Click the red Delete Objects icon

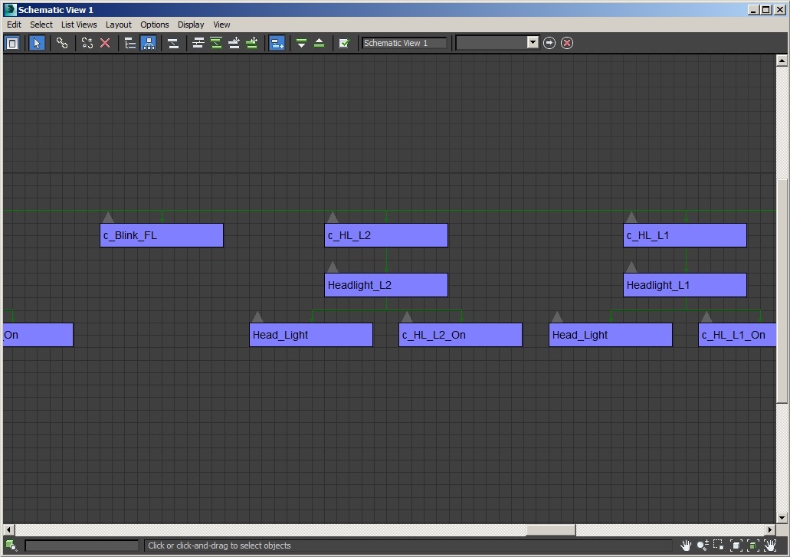105,43
